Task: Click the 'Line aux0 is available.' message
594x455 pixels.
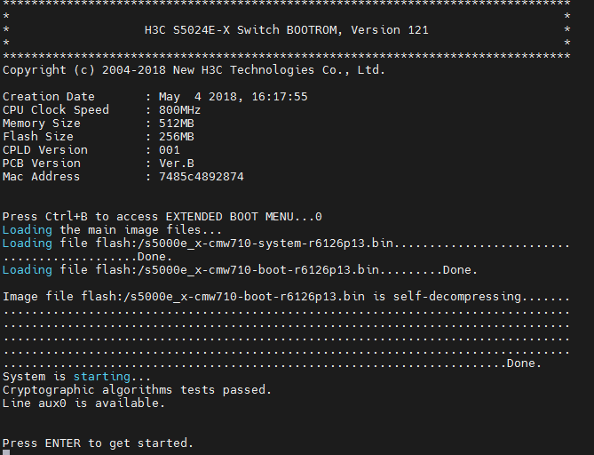Action: [x=83, y=403]
